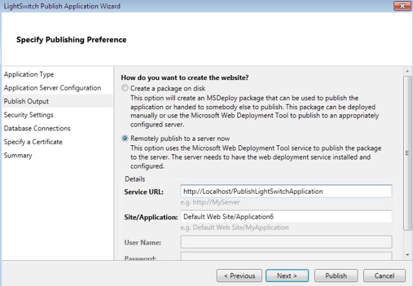Click the 'User Name:' label
The image size is (413, 286).
pos(143,243)
